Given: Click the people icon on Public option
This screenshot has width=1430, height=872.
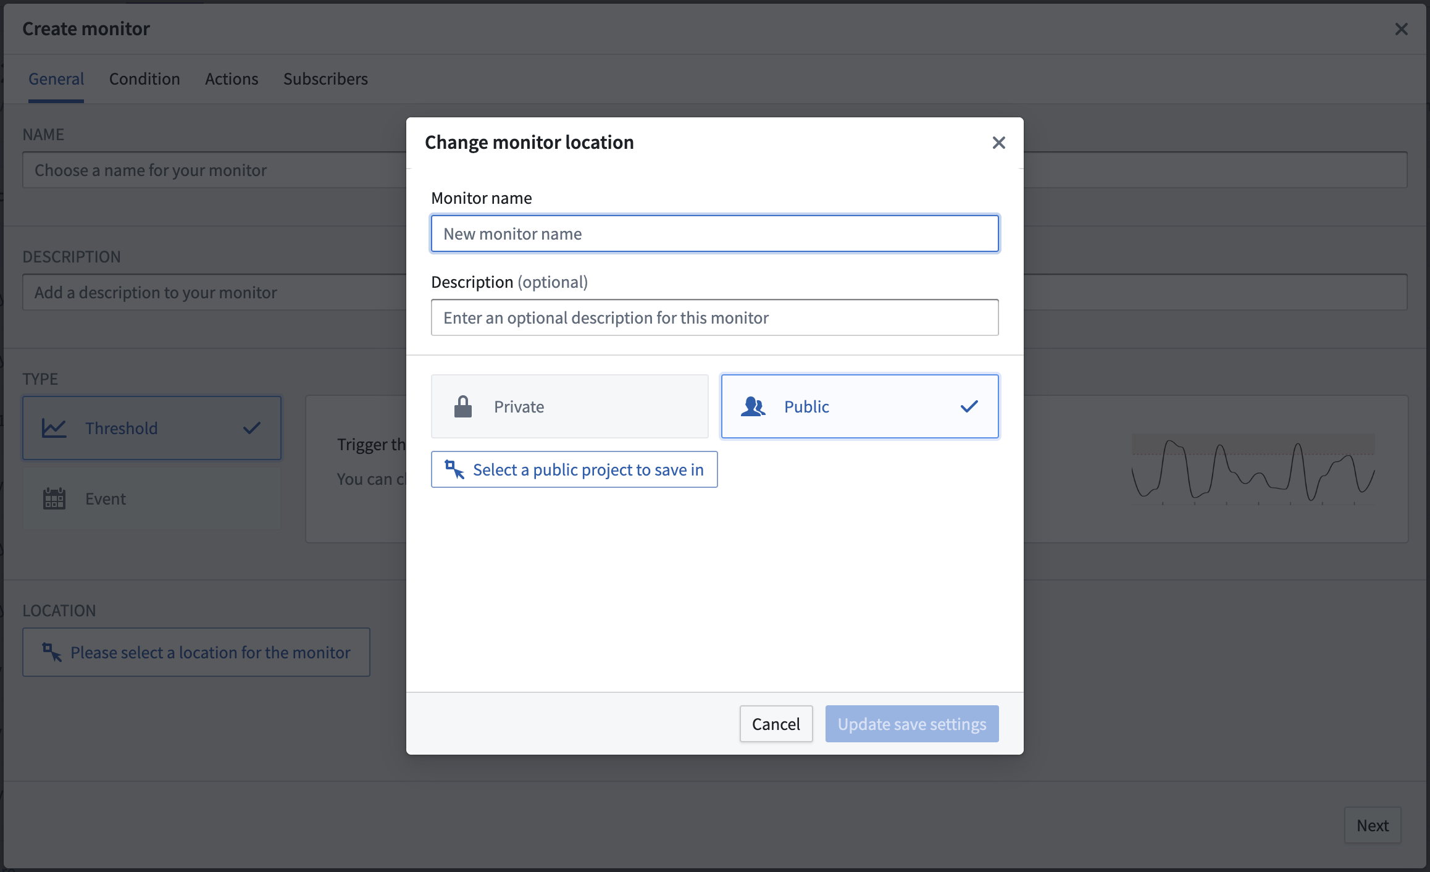Looking at the screenshot, I should [753, 407].
